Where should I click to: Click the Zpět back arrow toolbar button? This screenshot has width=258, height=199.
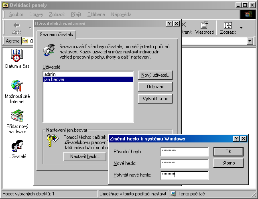pos(16,28)
